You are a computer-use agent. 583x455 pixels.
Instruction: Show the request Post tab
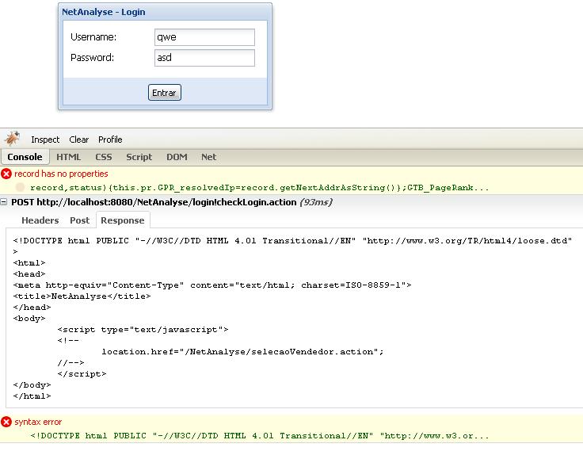click(x=79, y=220)
